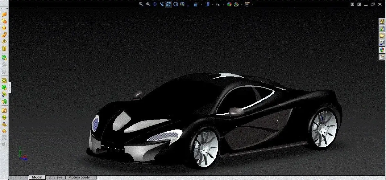Expand the Apply Scene dropdown arrow
Image resolution: width=386 pixels, height=180 pixels.
pyautogui.click(x=242, y=4)
